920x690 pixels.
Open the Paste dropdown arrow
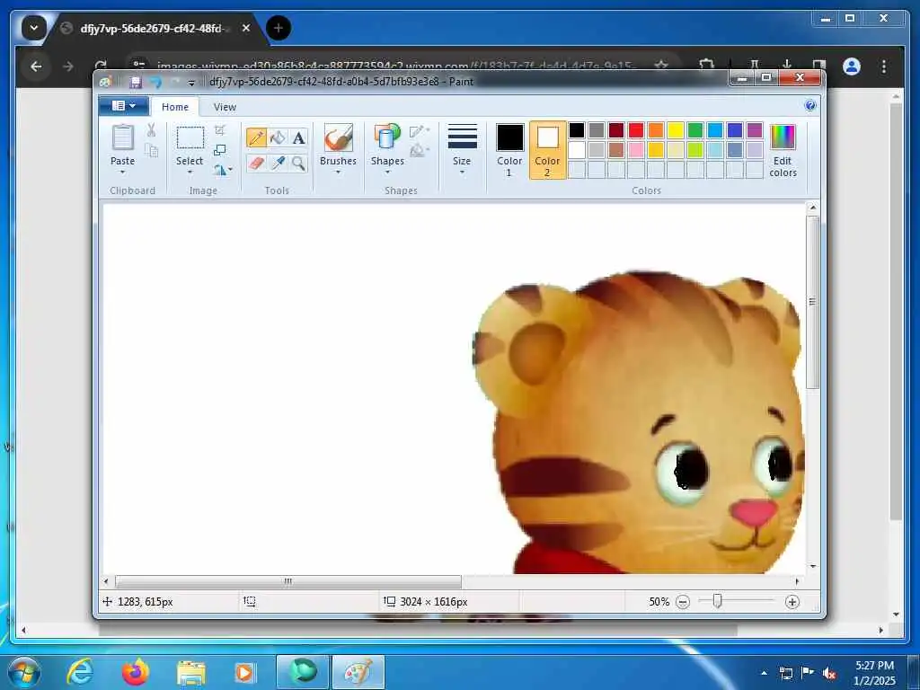pyautogui.click(x=122, y=172)
